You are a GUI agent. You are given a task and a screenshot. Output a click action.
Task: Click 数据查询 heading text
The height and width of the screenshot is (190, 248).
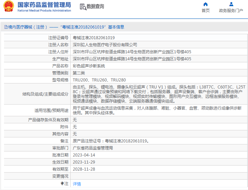[95, 6]
